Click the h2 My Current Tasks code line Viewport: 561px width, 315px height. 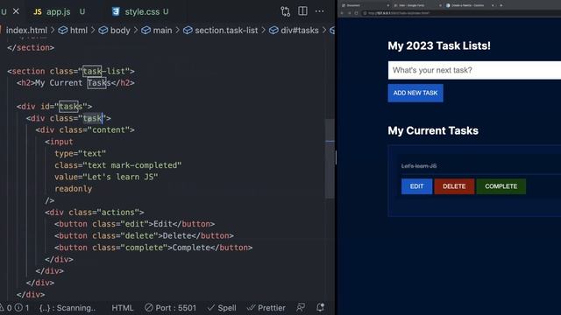[x=75, y=83]
